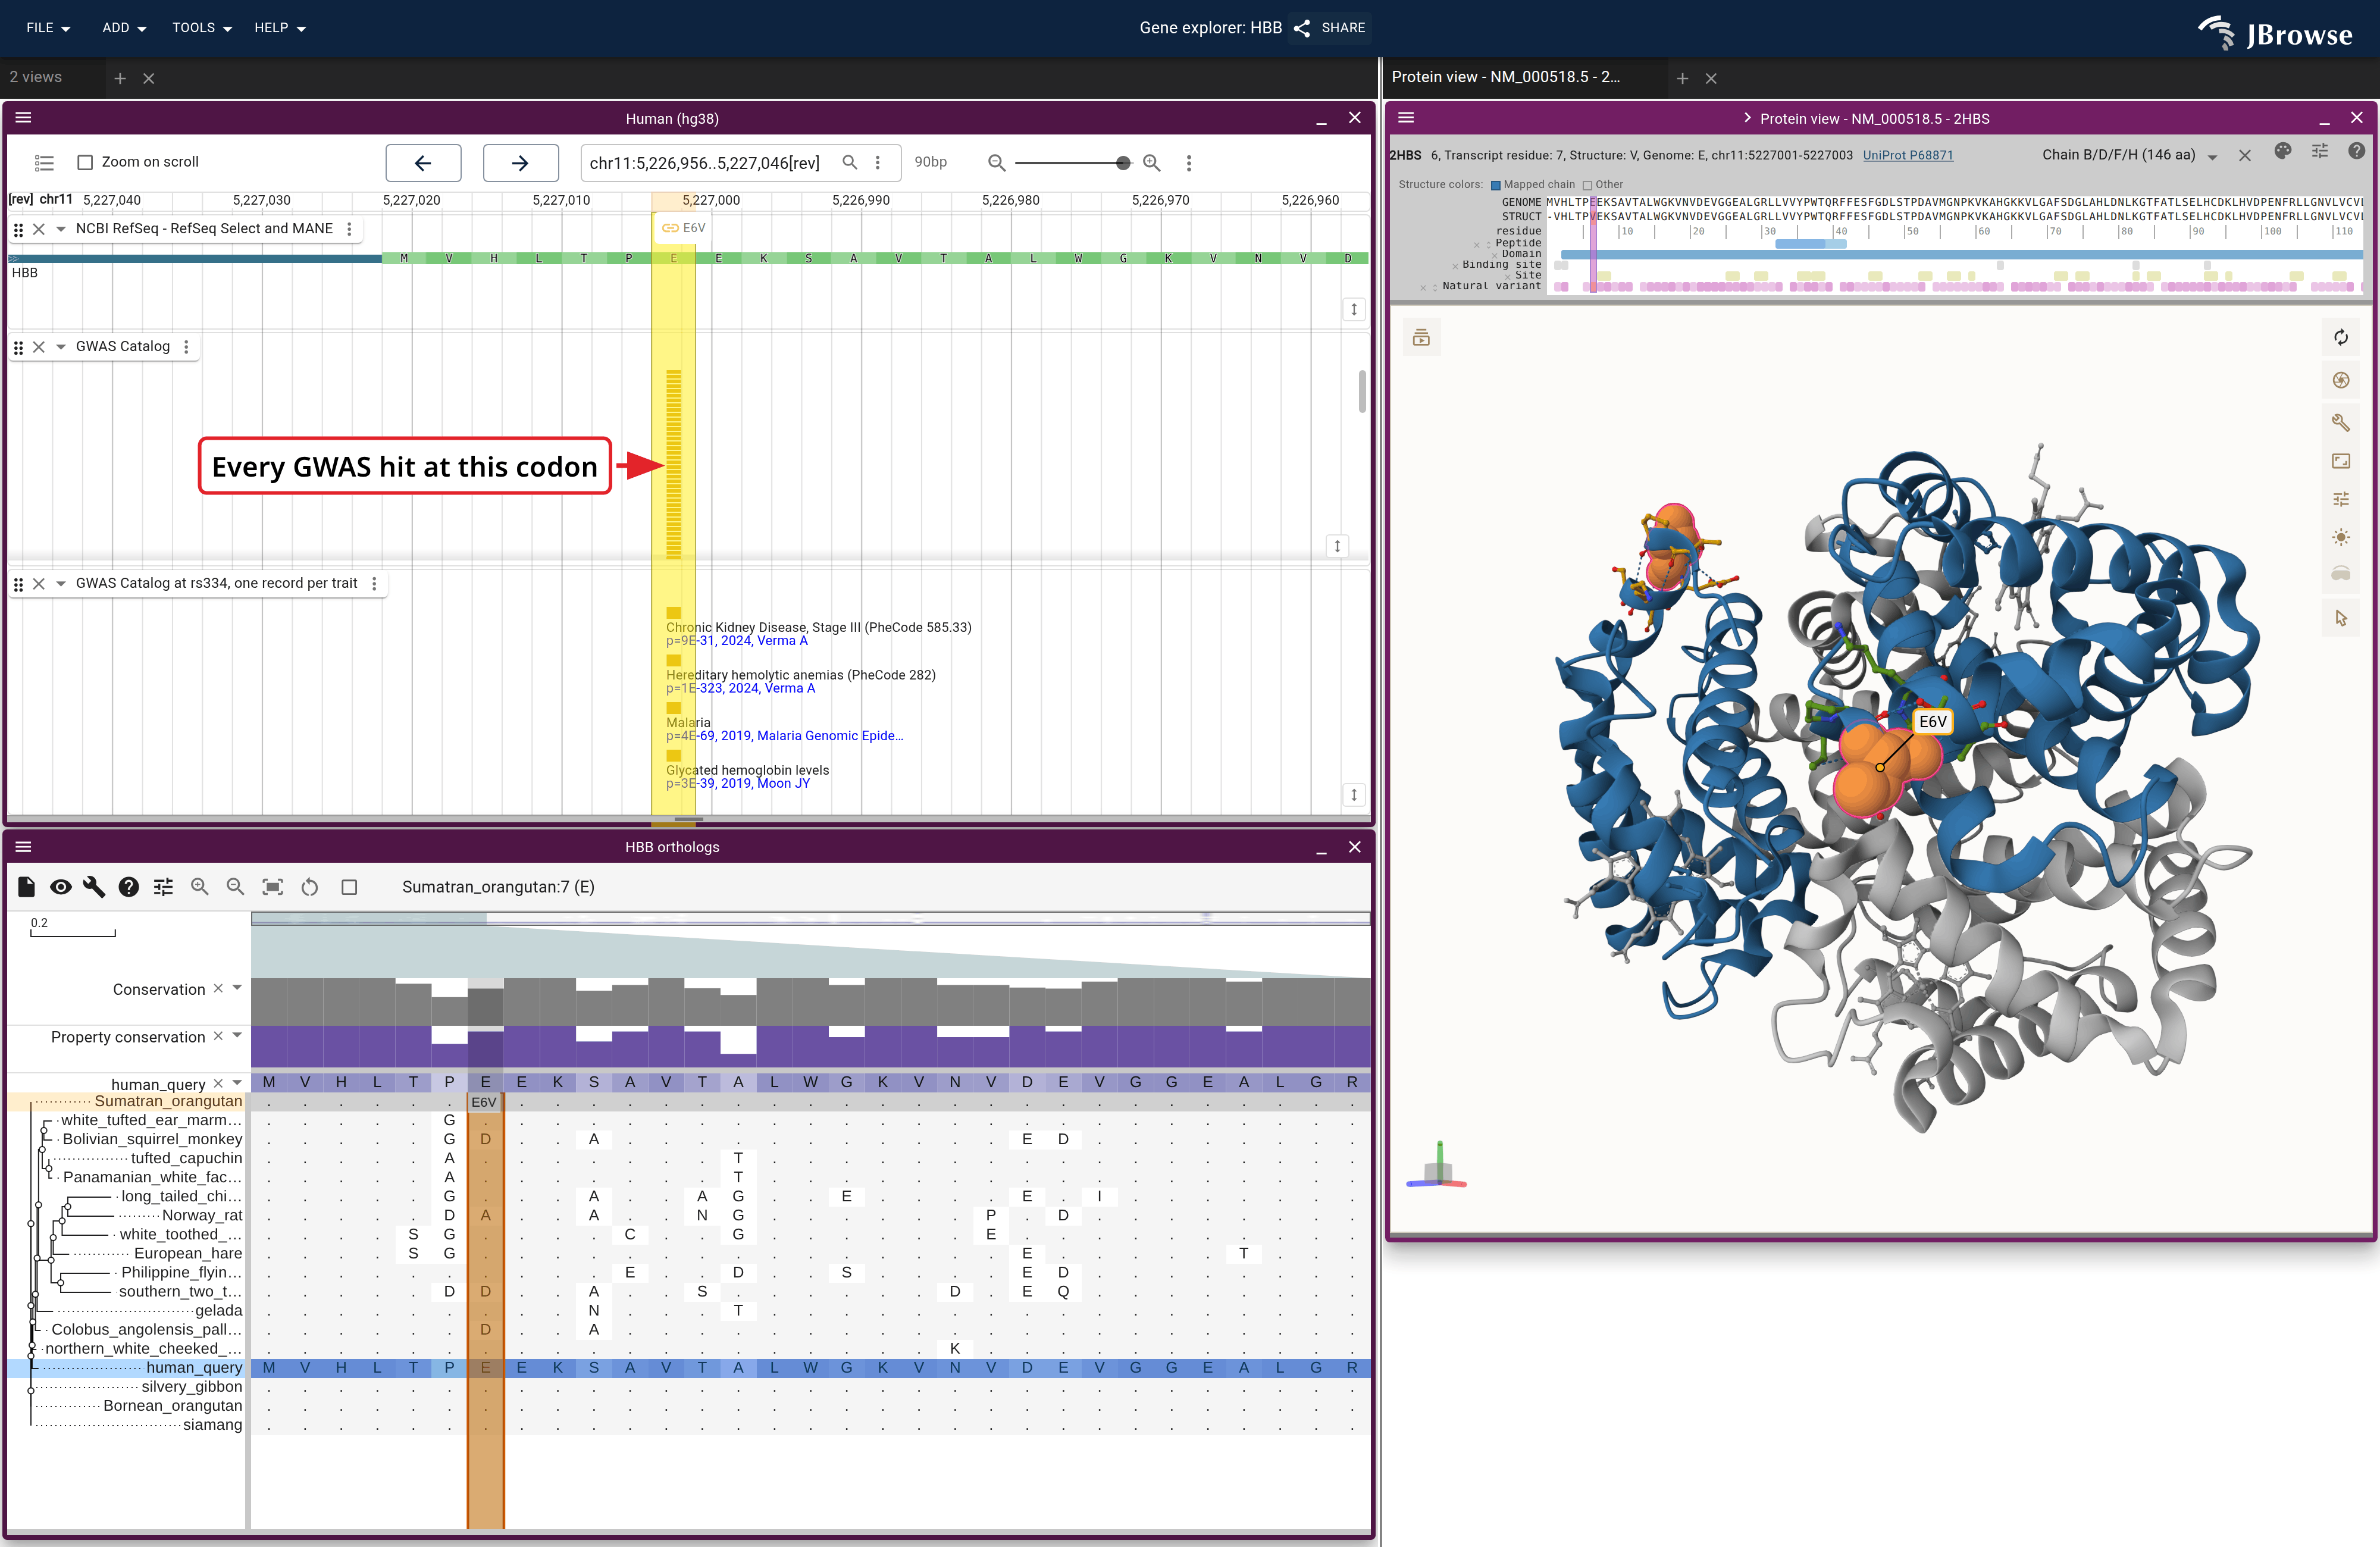Open the track selector list icon
Viewport: 2380px width, 1547px height.
click(x=44, y=162)
